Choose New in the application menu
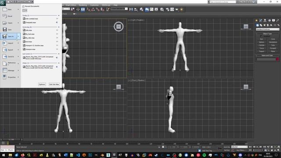281x158 pixels. pyautogui.click(x=11, y=9)
